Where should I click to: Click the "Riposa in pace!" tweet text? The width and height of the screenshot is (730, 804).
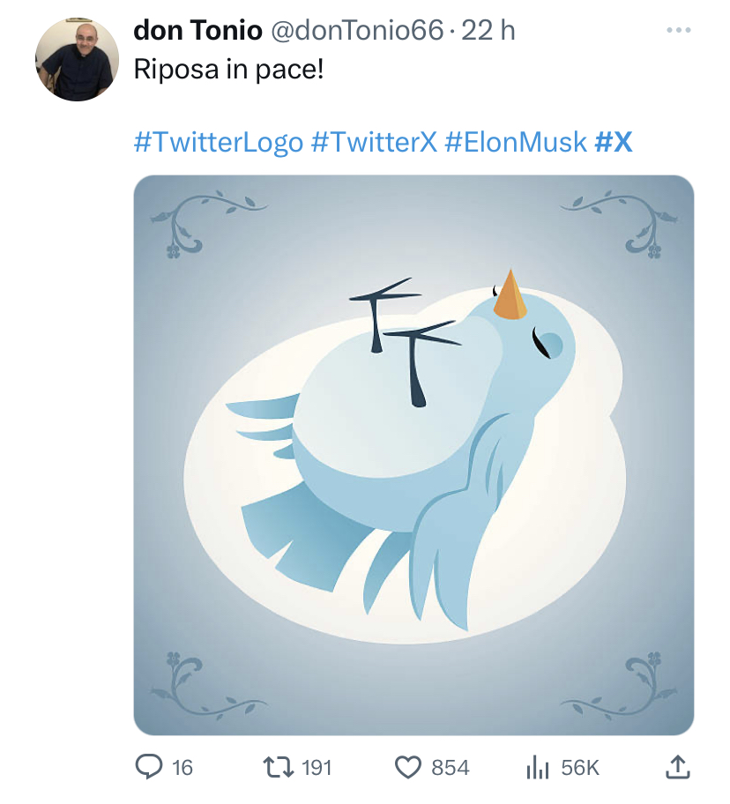(x=228, y=70)
